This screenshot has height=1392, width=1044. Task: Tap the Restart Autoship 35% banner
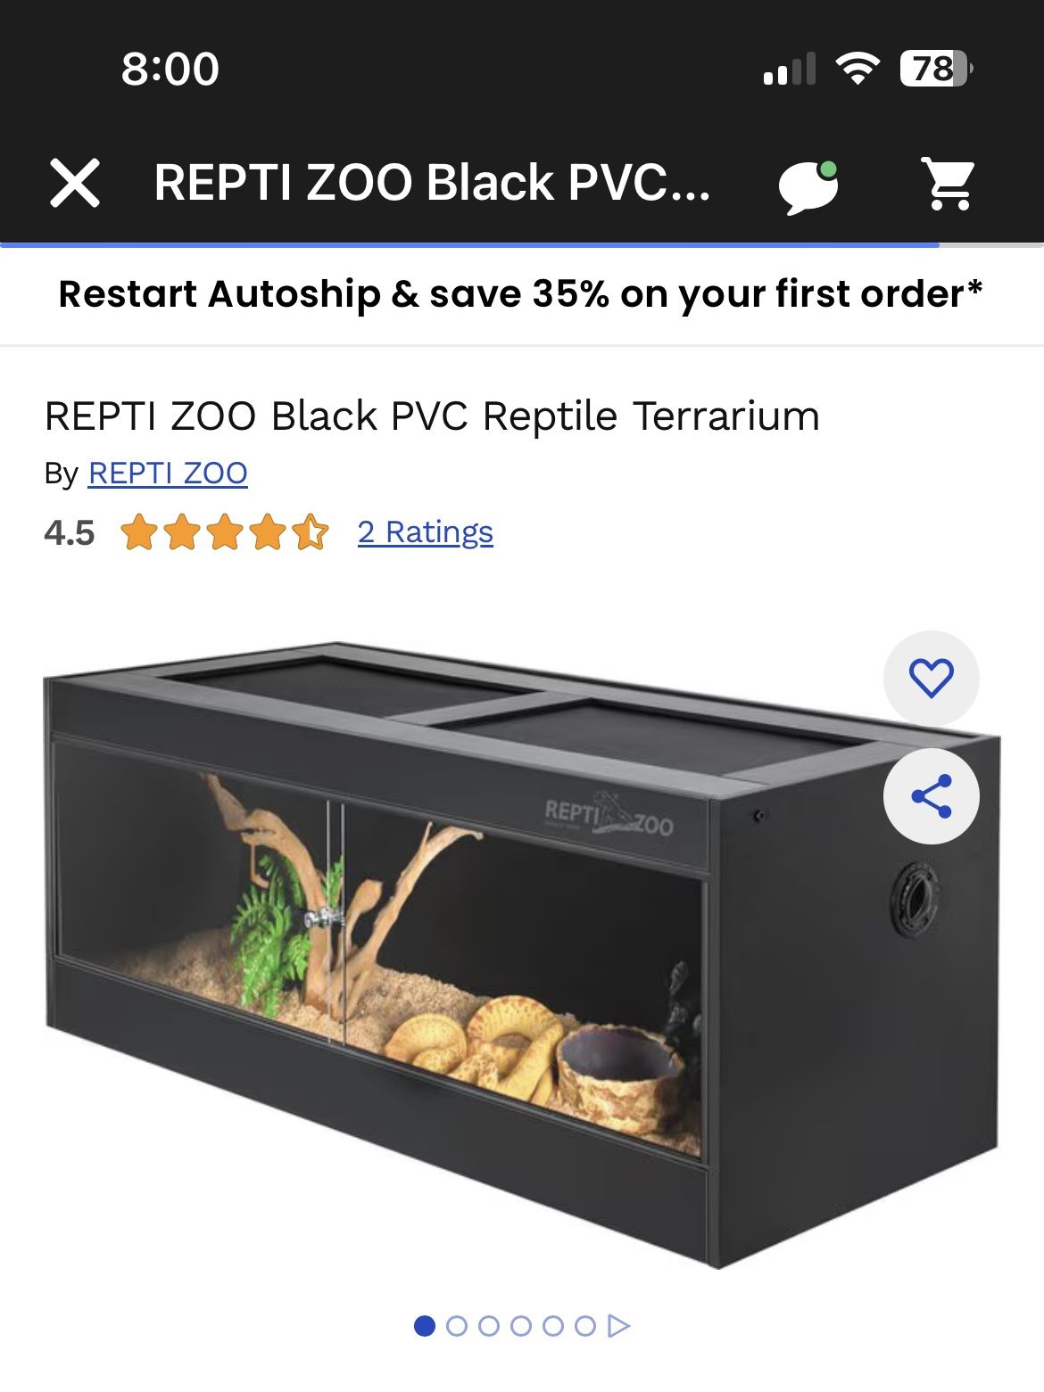tap(521, 294)
